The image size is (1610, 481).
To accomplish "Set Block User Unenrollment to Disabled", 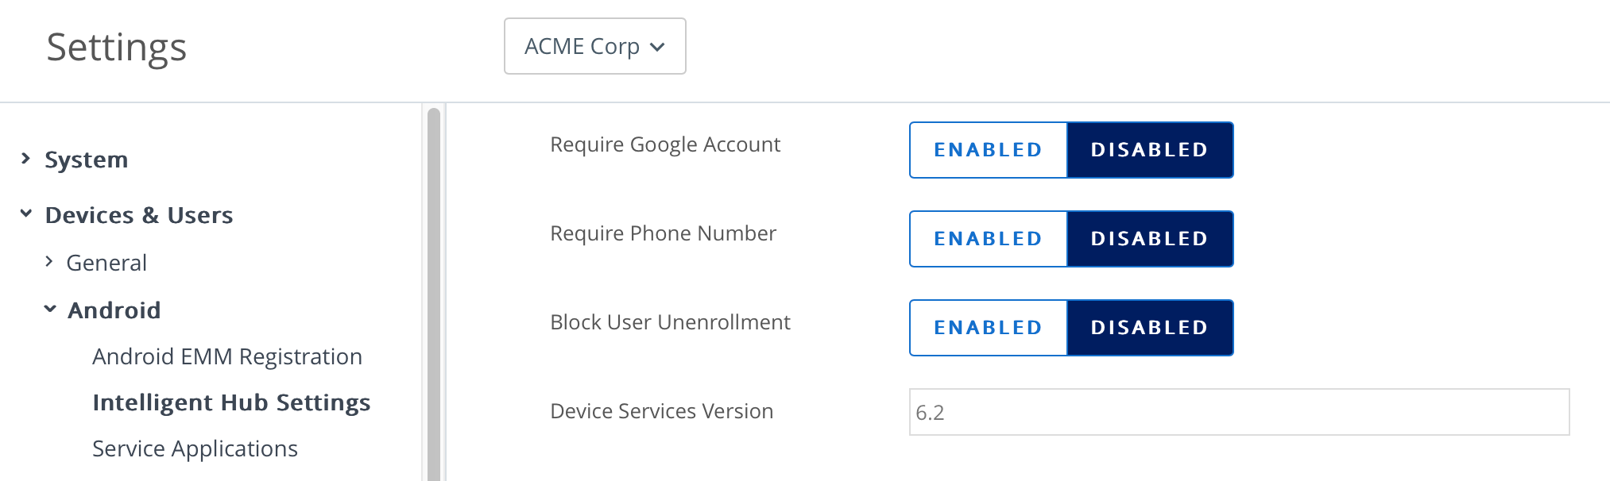I will (x=1149, y=328).
